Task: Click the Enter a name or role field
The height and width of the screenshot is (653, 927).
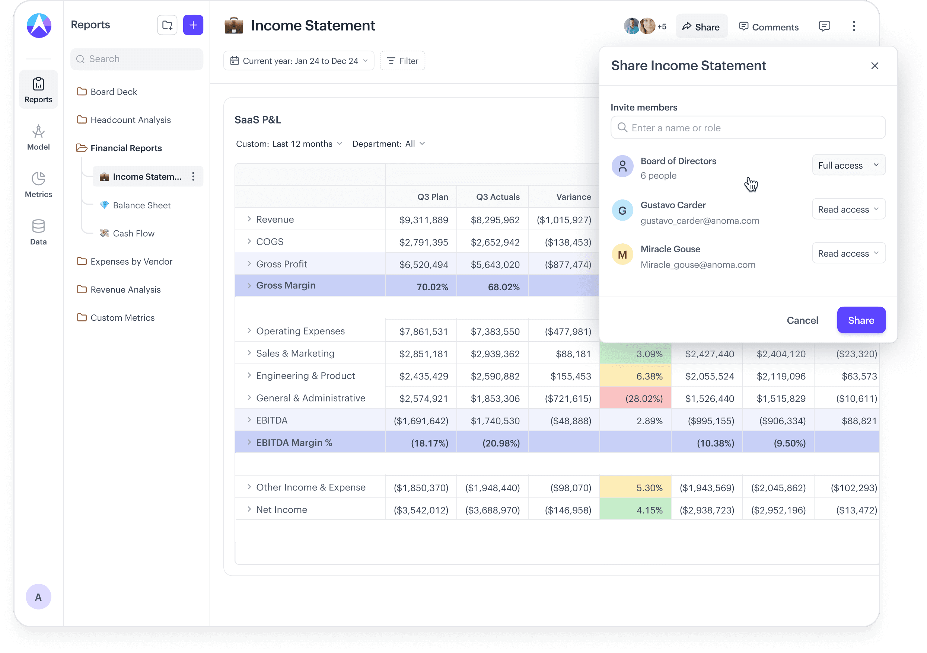Action: coord(748,128)
